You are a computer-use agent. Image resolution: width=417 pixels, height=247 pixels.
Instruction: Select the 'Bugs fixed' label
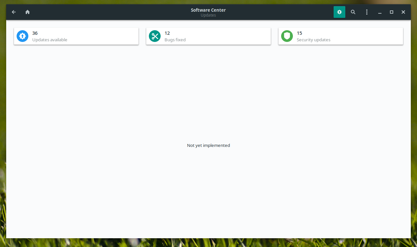(x=175, y=40)
